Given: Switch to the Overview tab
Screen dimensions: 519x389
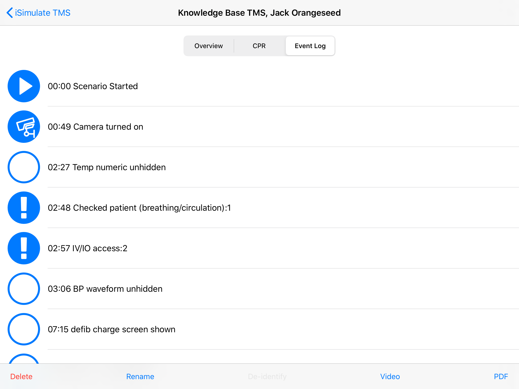Looking at the screenshot, I should [x=209, y=46].
